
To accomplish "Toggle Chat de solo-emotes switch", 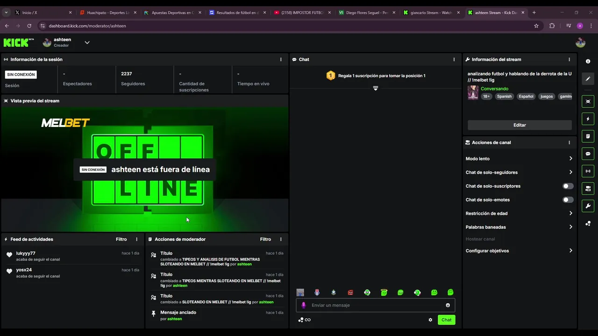I will (x=568, y=200).
